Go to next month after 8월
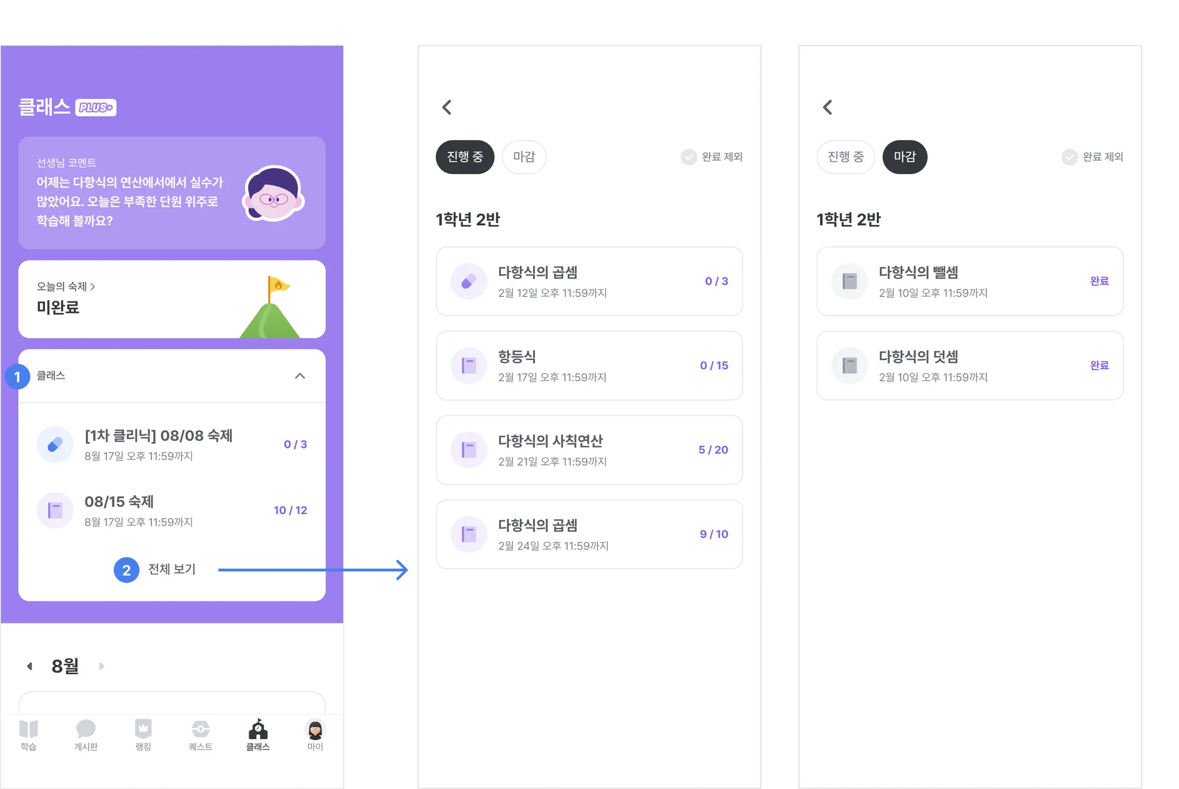Screen dimensions: 1179x789 click(x=101, y=666)
